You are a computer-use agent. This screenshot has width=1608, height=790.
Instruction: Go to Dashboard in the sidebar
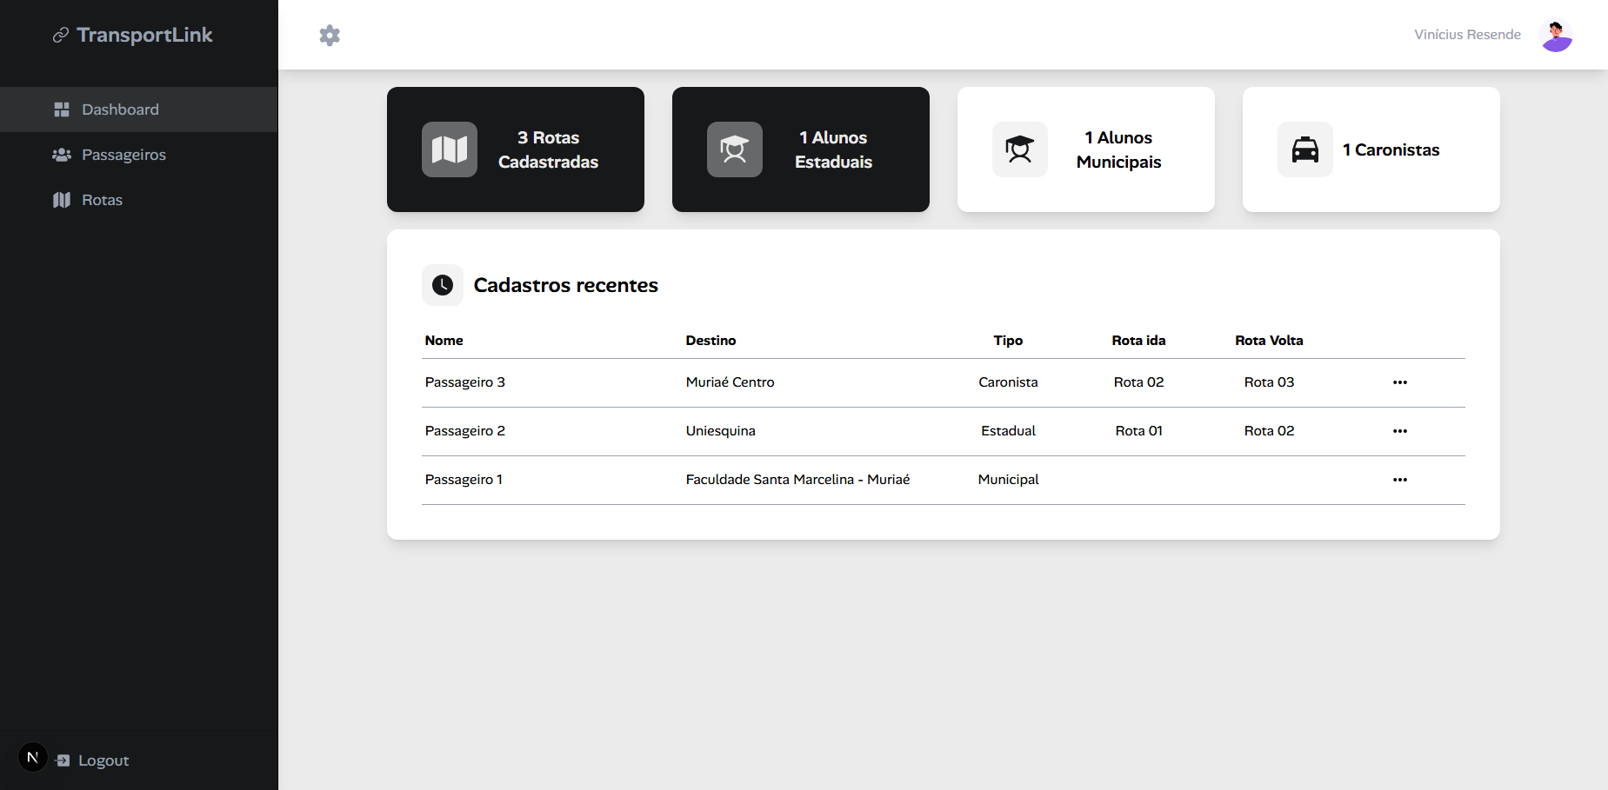120,110
